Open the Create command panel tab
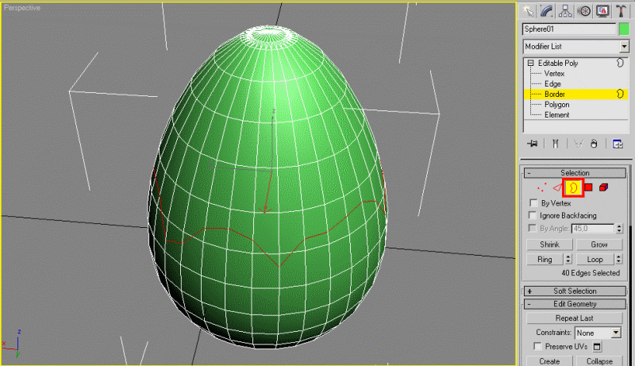635x366 pixels. point(528,11)
